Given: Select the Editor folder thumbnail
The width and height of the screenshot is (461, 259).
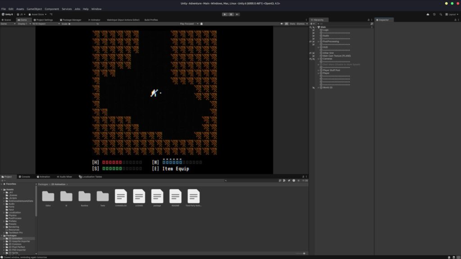Looking at the screenshot, I should (48, 196).
